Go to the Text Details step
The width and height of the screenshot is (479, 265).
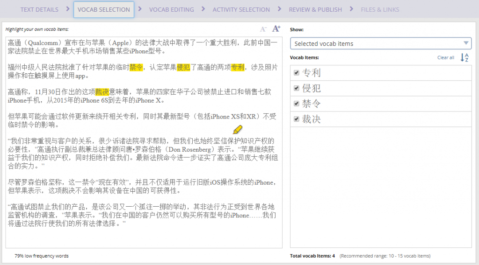coord(39,9)
